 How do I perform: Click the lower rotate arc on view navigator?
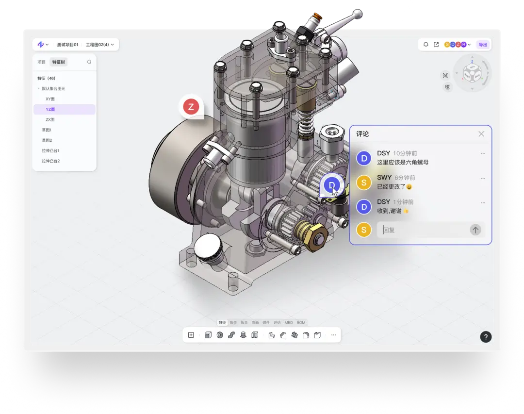(x=485, y=80)
